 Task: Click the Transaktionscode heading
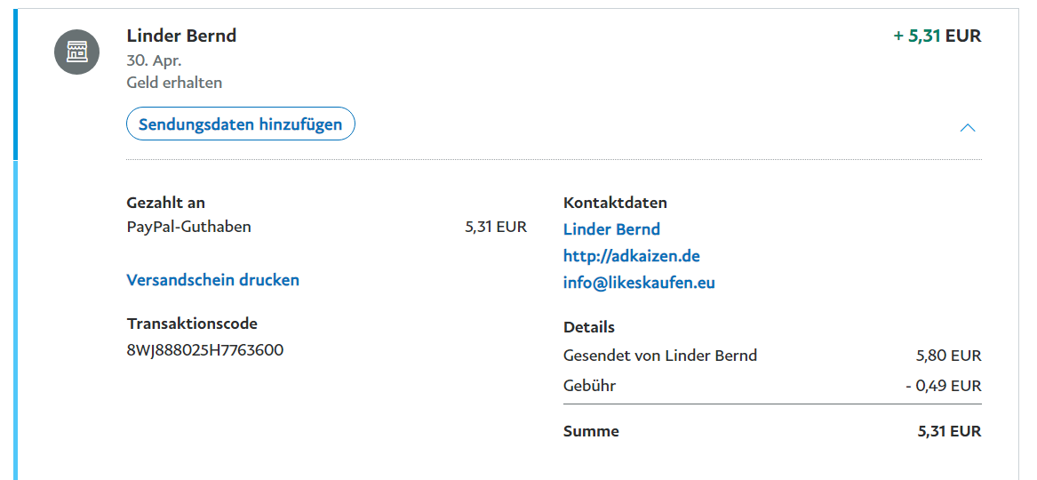click(192, 324)
